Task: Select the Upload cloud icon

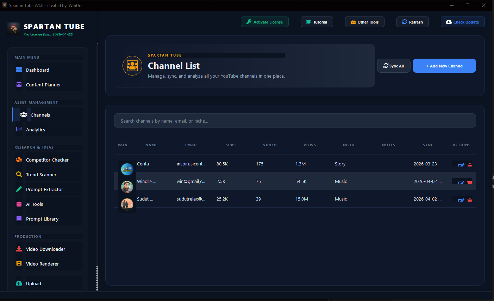Action: [19, 283]
